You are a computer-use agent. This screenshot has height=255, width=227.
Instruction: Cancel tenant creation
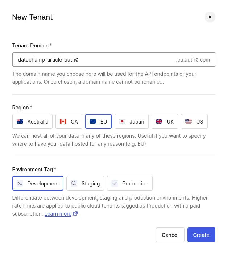[x=170, y=235]
